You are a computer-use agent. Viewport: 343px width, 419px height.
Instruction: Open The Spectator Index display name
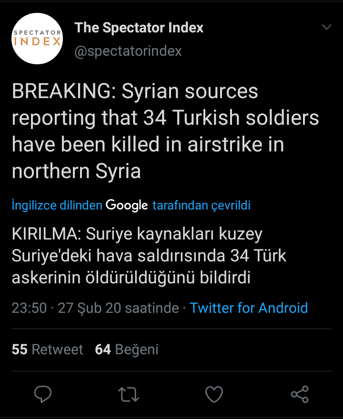click(x=139, y=28)
